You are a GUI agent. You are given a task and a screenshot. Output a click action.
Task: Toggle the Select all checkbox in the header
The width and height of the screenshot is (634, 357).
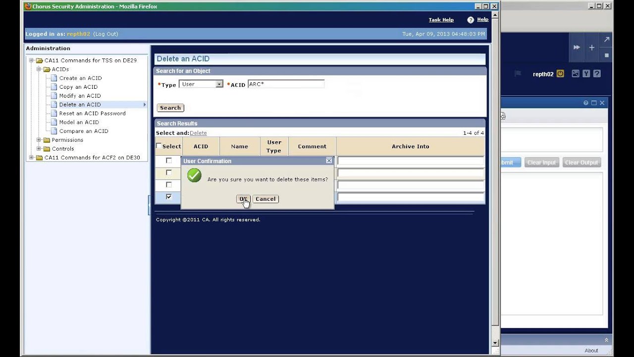click(158, 146)
